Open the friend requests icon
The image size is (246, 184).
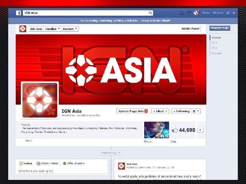click(x=182, y=13)
